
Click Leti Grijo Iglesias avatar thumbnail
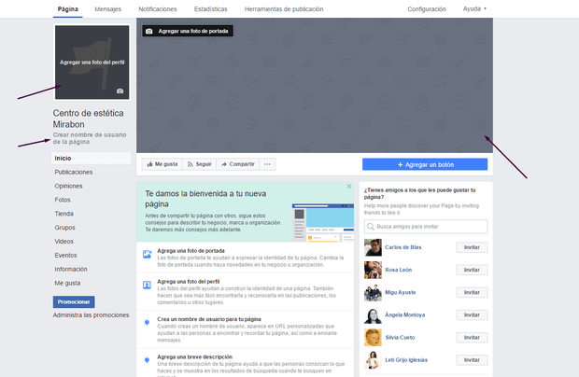(373, 359)
